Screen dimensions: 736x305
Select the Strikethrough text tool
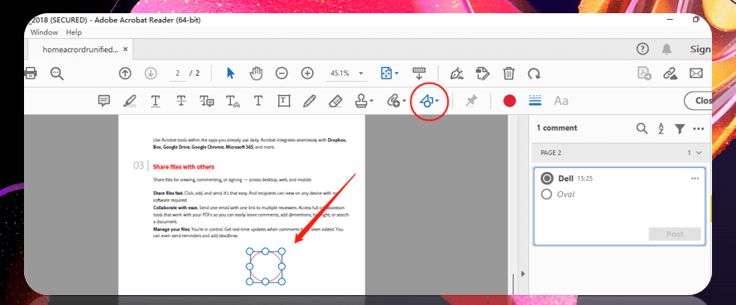pos(181,101)
